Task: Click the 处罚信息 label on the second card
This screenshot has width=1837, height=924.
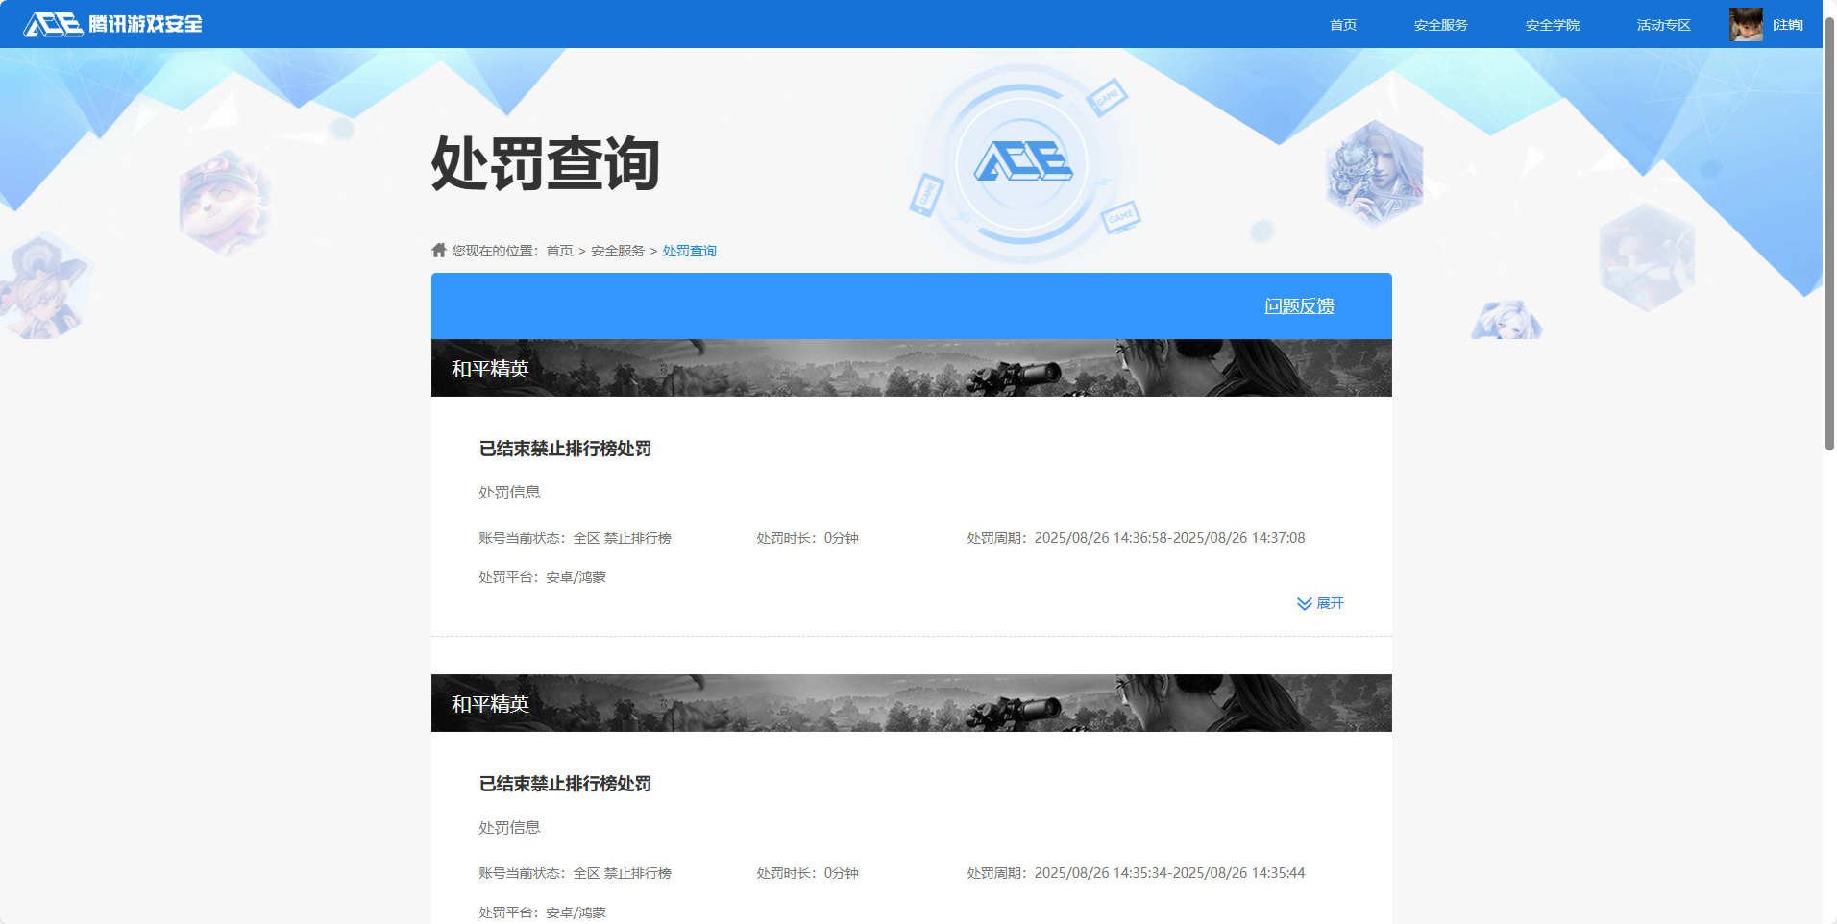Action: click(x=509, y=826)
